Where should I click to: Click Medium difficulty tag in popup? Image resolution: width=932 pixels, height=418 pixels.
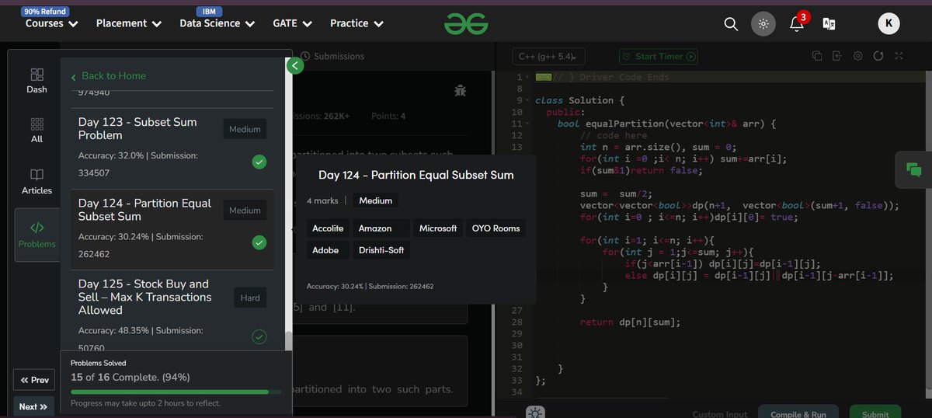click(x=375, y=200)
